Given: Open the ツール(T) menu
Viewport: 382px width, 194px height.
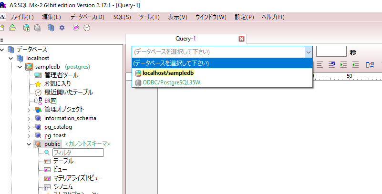Looking at the screenshot, I should 149,17.
